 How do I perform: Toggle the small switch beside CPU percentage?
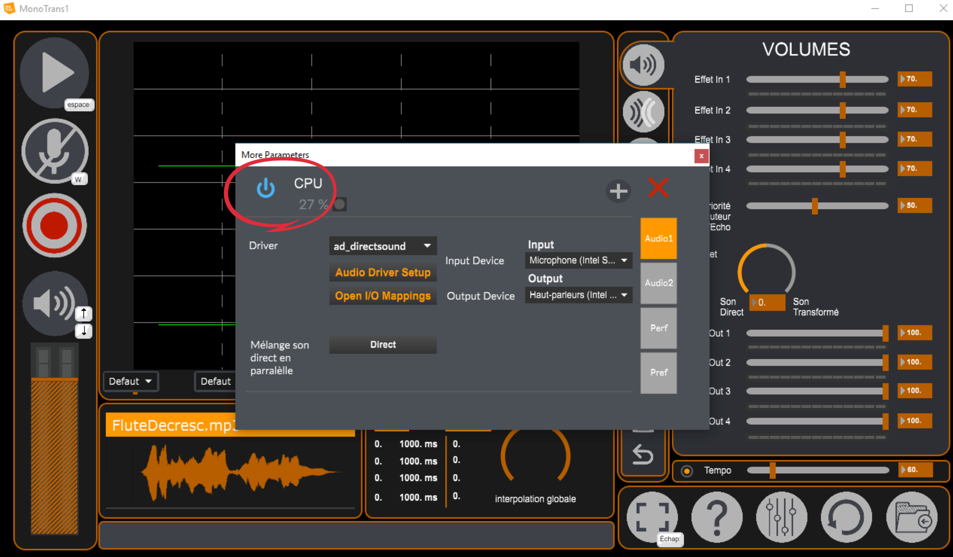pyautogui.click(x=339, y=204)
